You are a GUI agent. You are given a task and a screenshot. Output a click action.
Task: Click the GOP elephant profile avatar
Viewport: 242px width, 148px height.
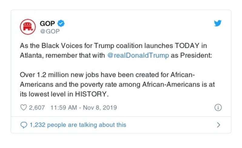click(x=28, y=27)
